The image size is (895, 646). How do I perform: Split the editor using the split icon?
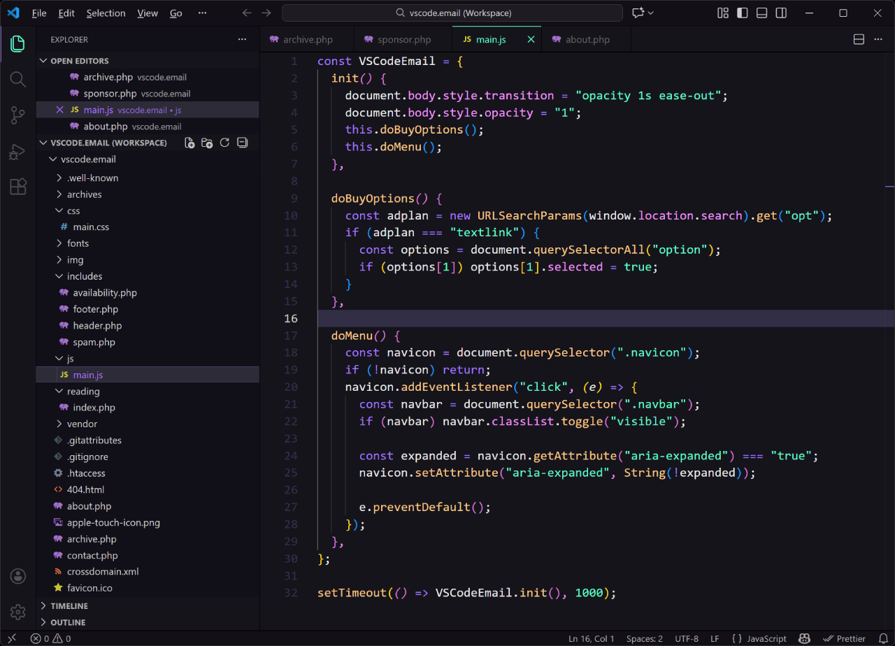859,39
